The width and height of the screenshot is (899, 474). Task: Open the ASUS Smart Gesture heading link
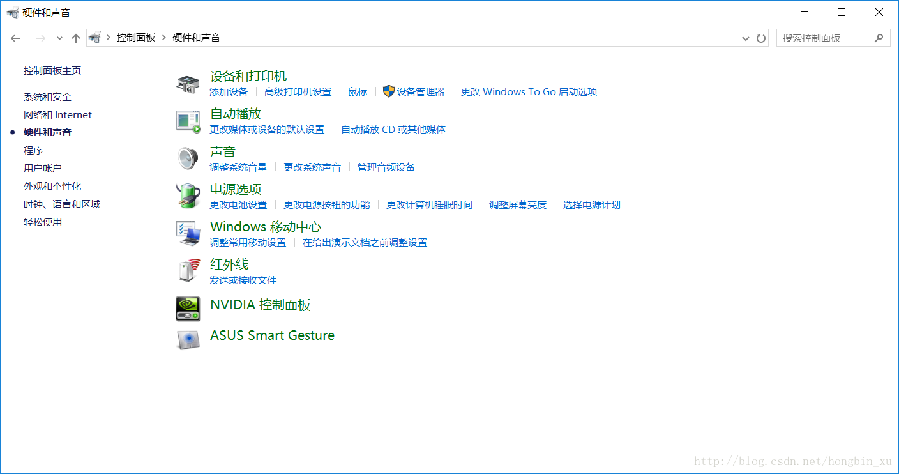272,335
